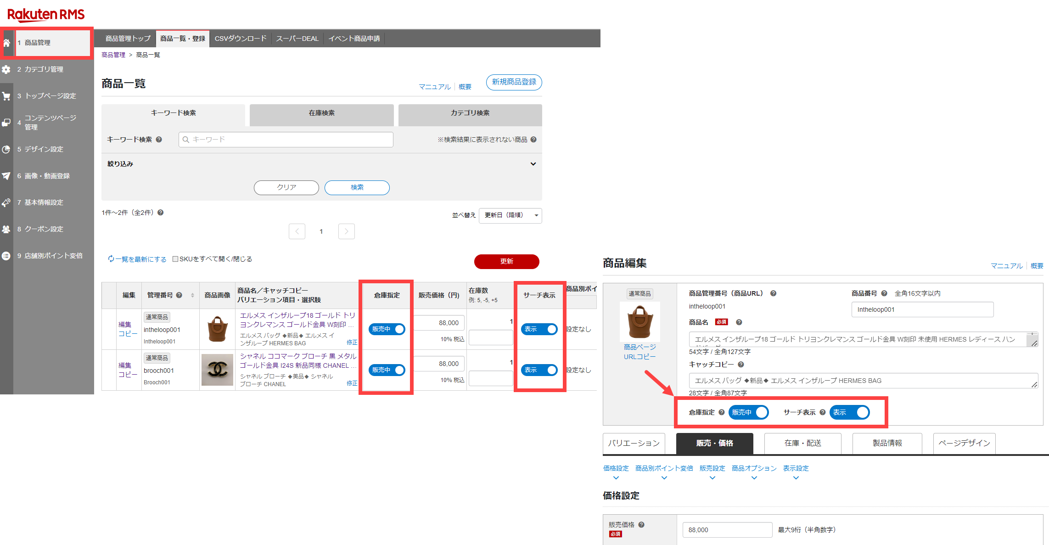Expand the 絞り込み filter section
The image size is (1049, 545).
[x=533, y=164]
